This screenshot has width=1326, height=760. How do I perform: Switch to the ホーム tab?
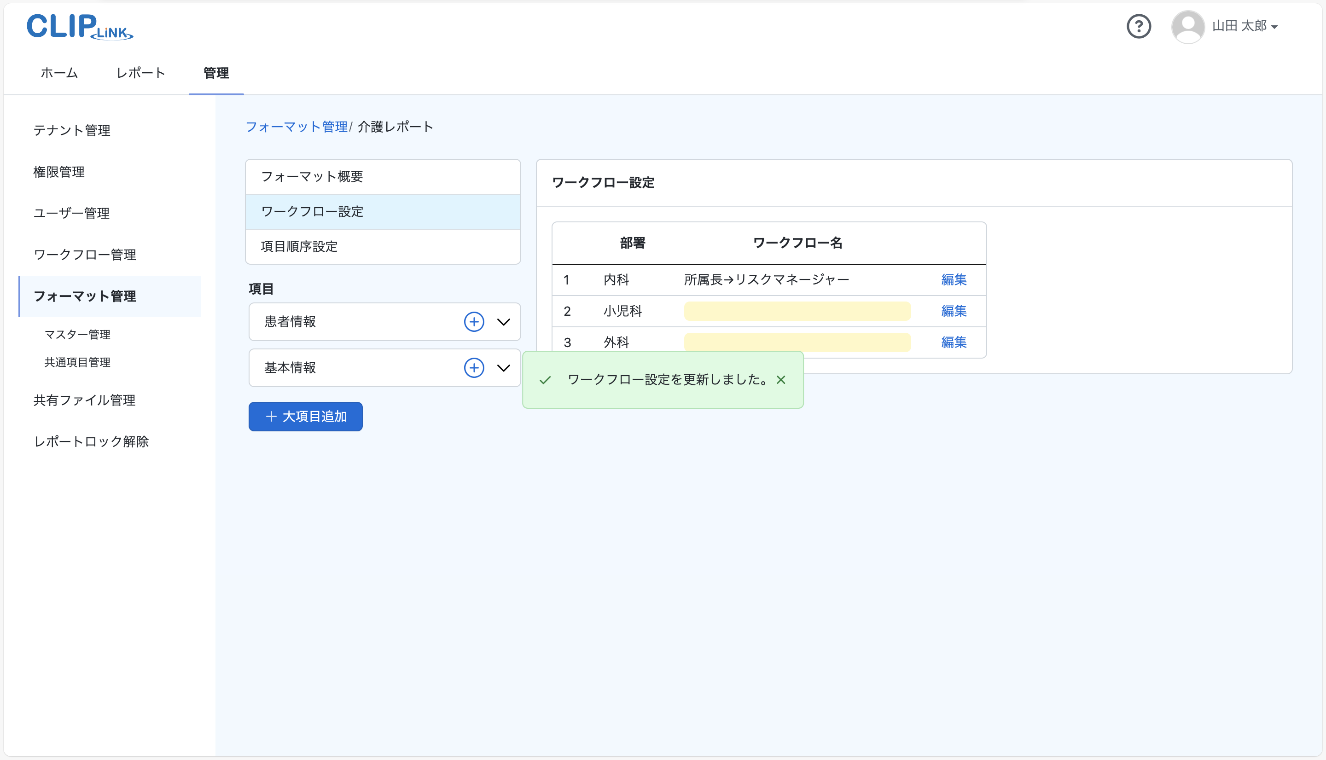[x=59, y=73]
